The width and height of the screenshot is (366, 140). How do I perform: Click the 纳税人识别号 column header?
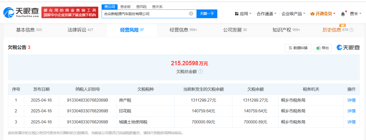(x=87, y=89)
